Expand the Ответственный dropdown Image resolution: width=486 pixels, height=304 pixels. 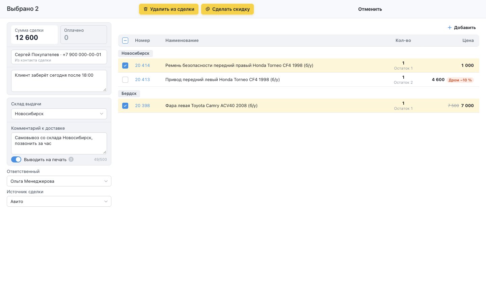(59, 181)
